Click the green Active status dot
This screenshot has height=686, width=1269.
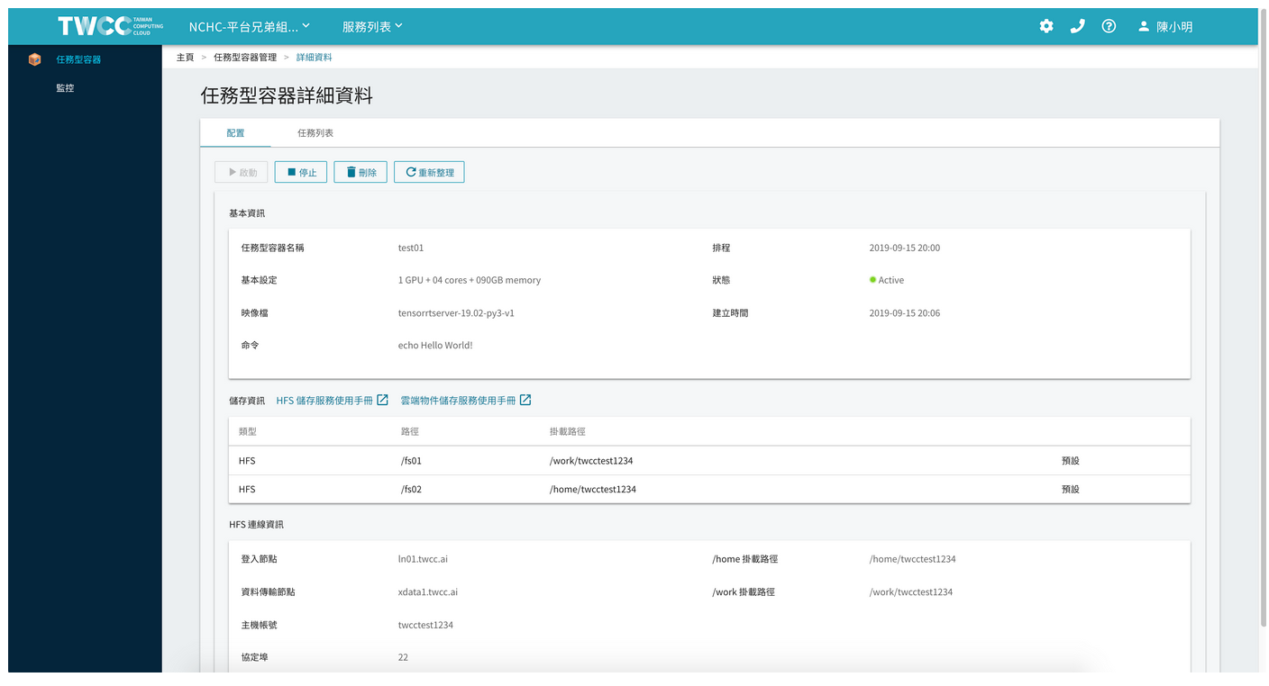872,280
